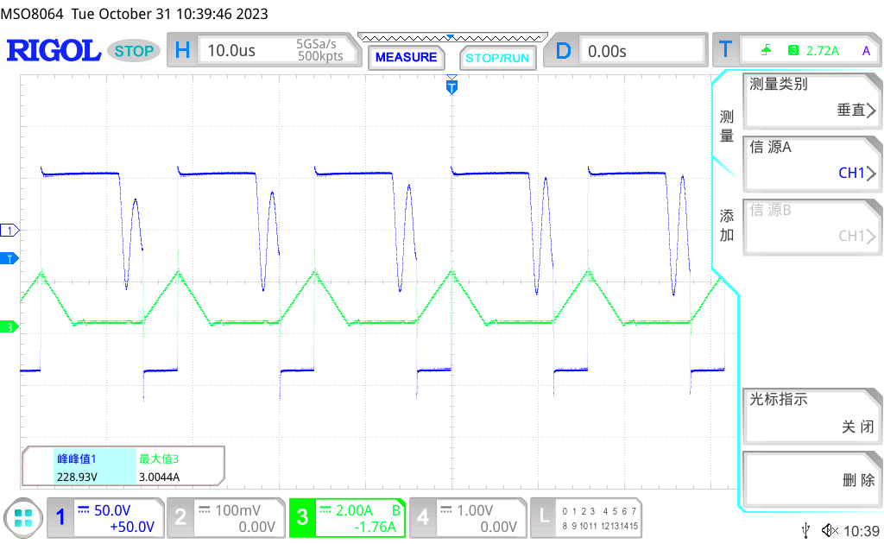Click the blue trigger level marker
Viewport: 884px width, 544px height.
[x=9, y=259]
